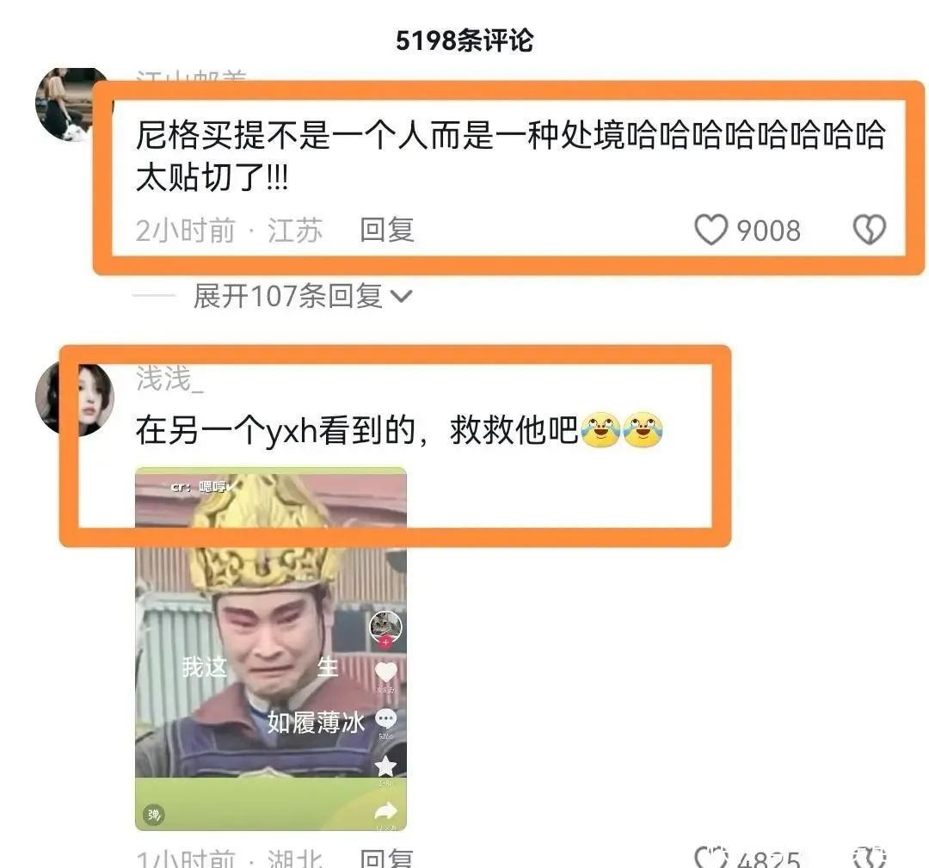Tap the heart icon inside embedded video

pyautogui.click(x=385, y=672)
